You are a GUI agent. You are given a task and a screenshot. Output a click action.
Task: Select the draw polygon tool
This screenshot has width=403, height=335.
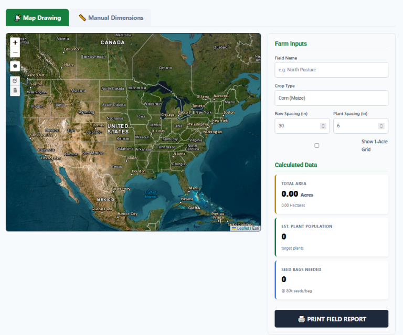click(x=15, y=66)
